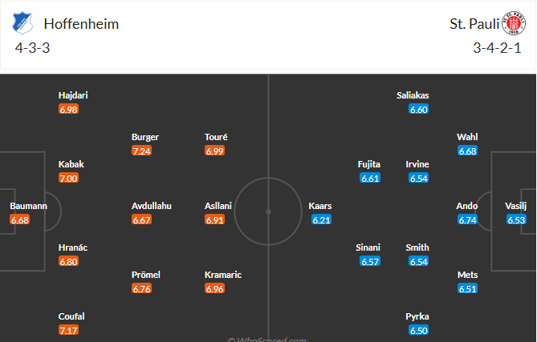Viewport: 537px width, 342px height.
Task: Click the Hoffenheim club crest icon
Action: [x=22, y=24]
